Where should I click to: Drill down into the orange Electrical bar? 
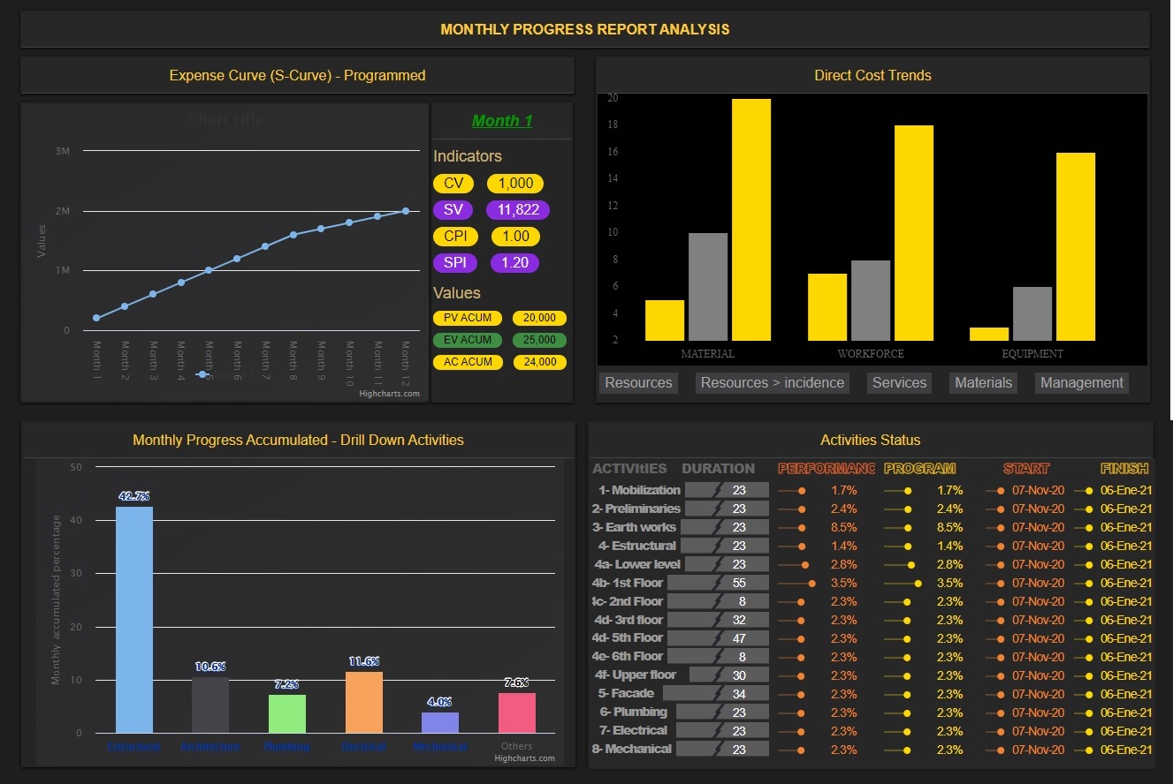(363, 702)
